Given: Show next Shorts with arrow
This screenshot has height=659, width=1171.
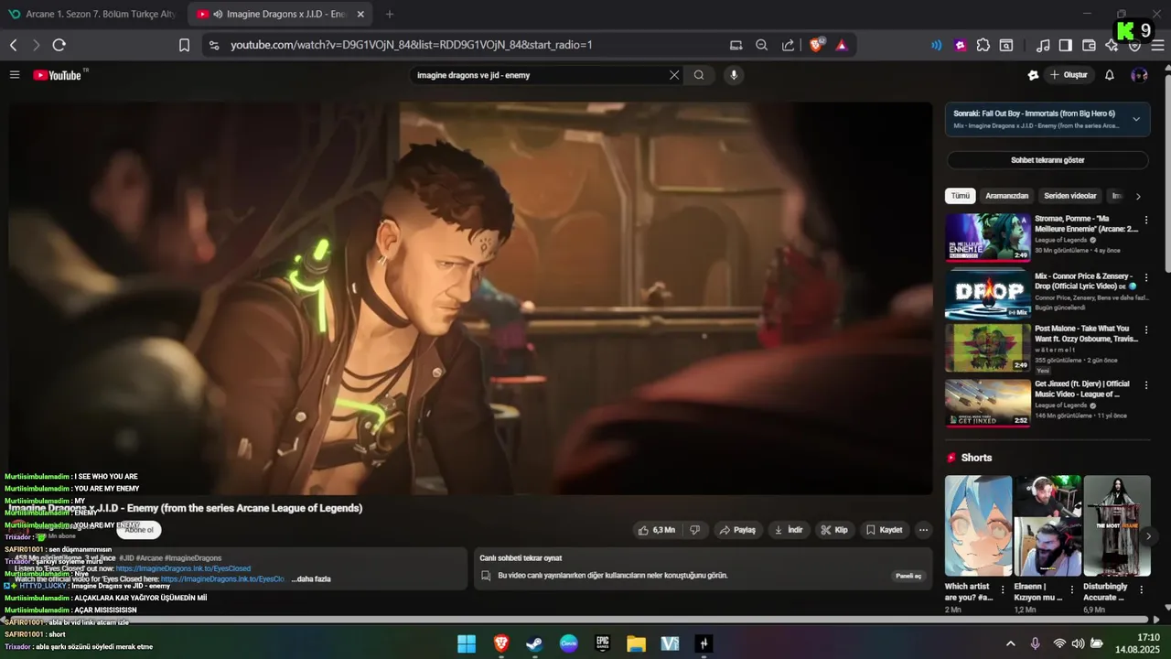Looking at the screenshot, I should (1149, 536).
